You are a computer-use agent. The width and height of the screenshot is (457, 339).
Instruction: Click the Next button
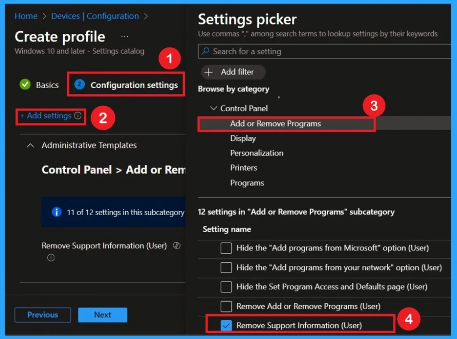click(x=102, y=314)
